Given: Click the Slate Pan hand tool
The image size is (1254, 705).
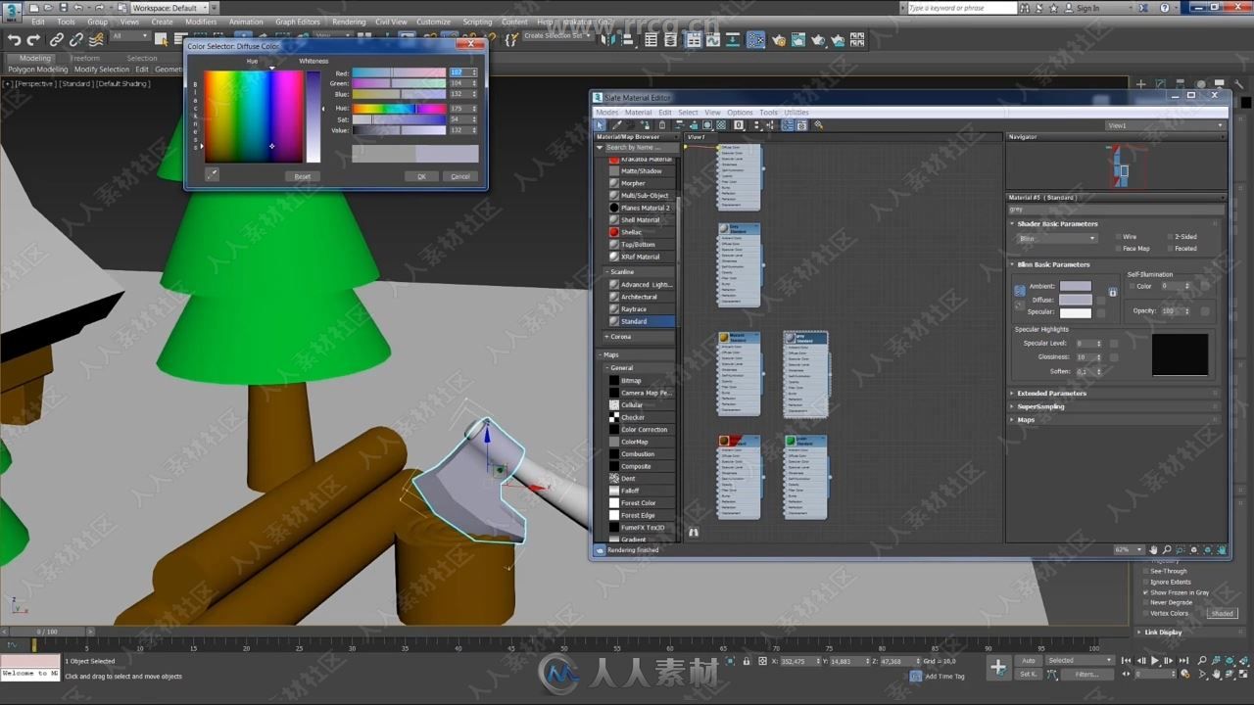Looking at the screenshot, I should coord(1153,550).
